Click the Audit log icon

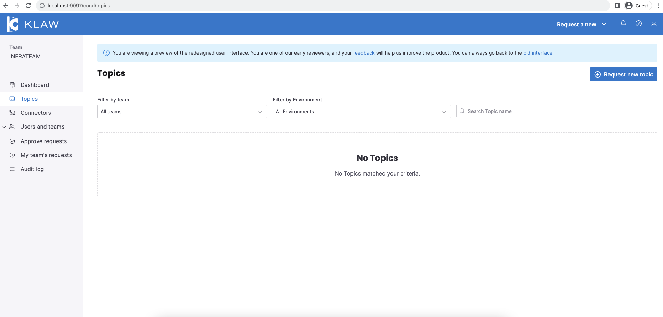pyautogui.click(x=12, y=169)
